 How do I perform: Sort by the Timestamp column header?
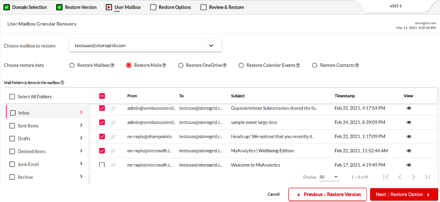pos(345,96)
